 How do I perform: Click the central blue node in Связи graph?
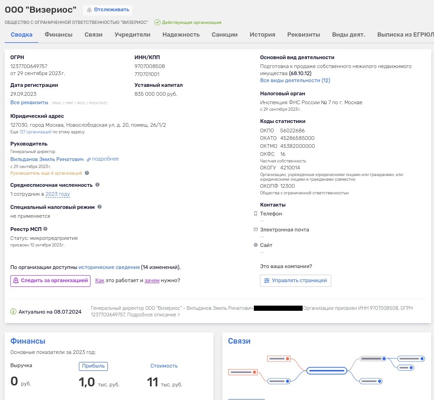(327, 370)
